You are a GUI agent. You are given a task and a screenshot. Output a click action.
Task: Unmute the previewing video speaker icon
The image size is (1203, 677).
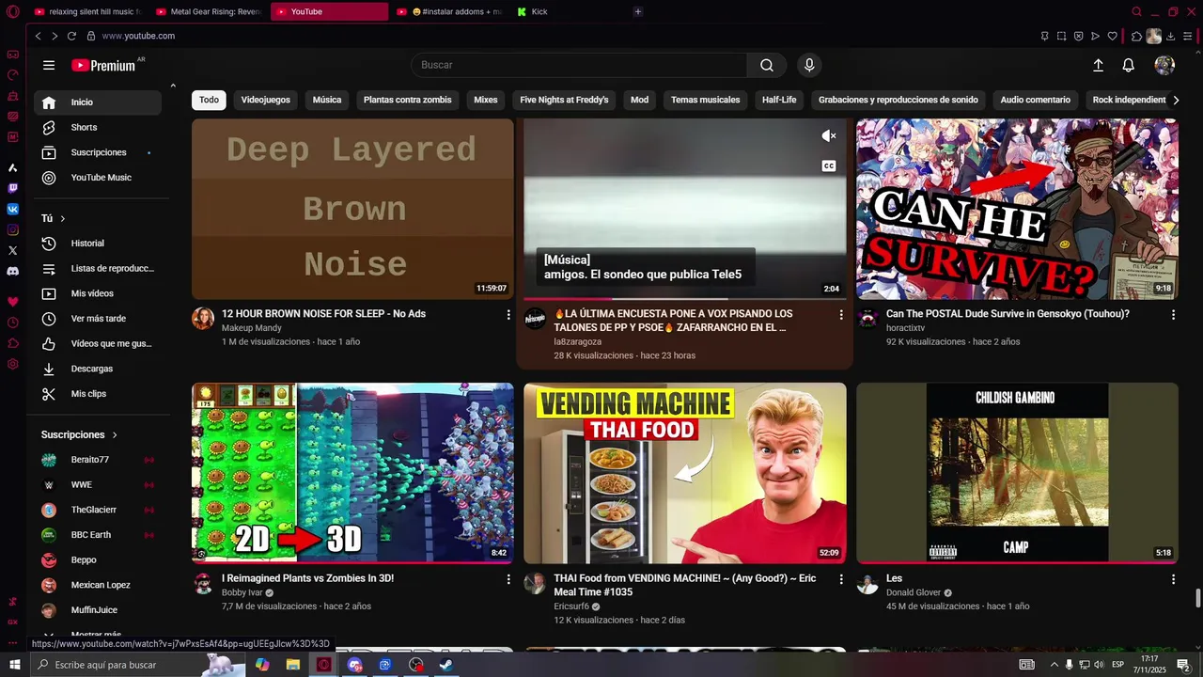(829, 136)
